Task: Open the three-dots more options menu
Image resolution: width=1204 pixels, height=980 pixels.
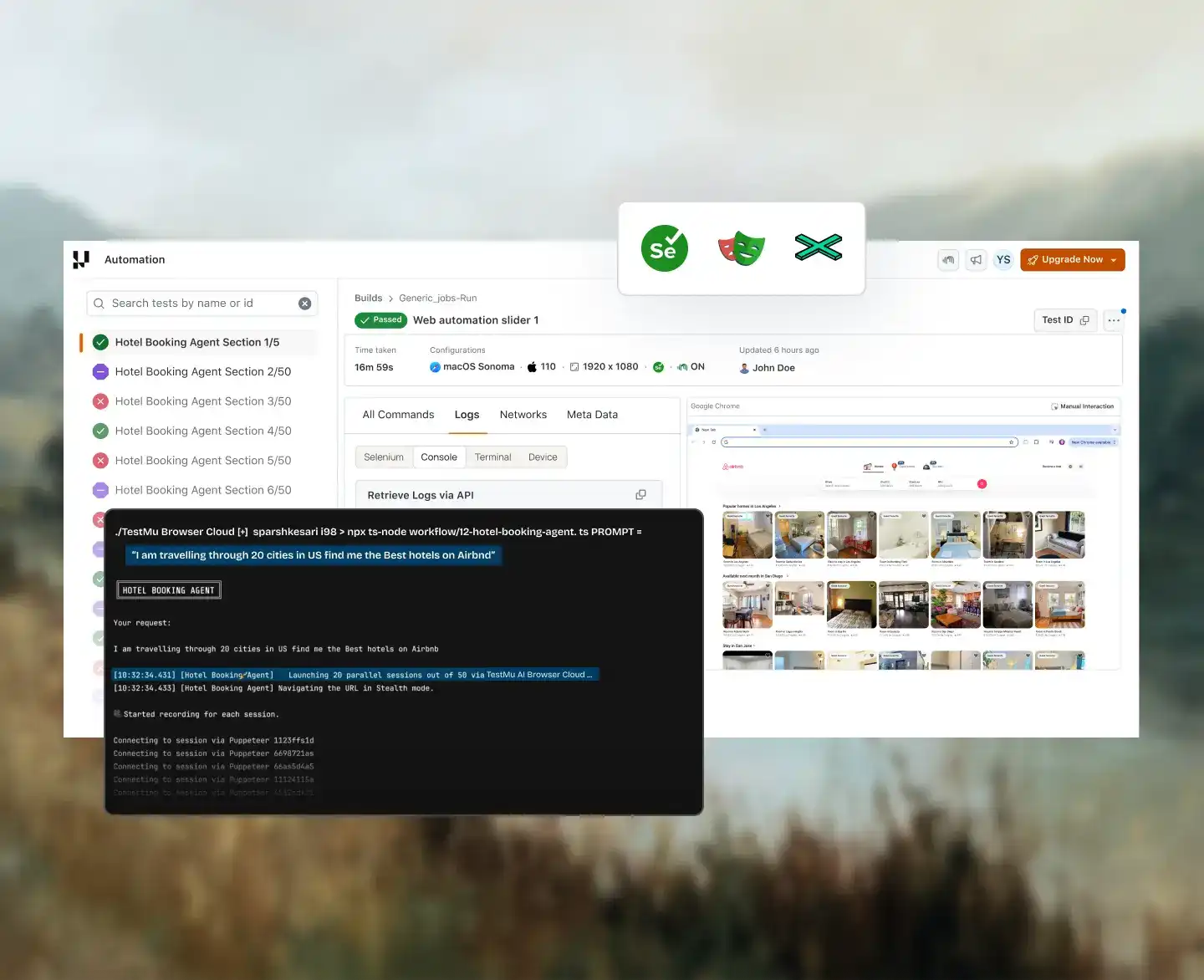Action: point(1114,320)
